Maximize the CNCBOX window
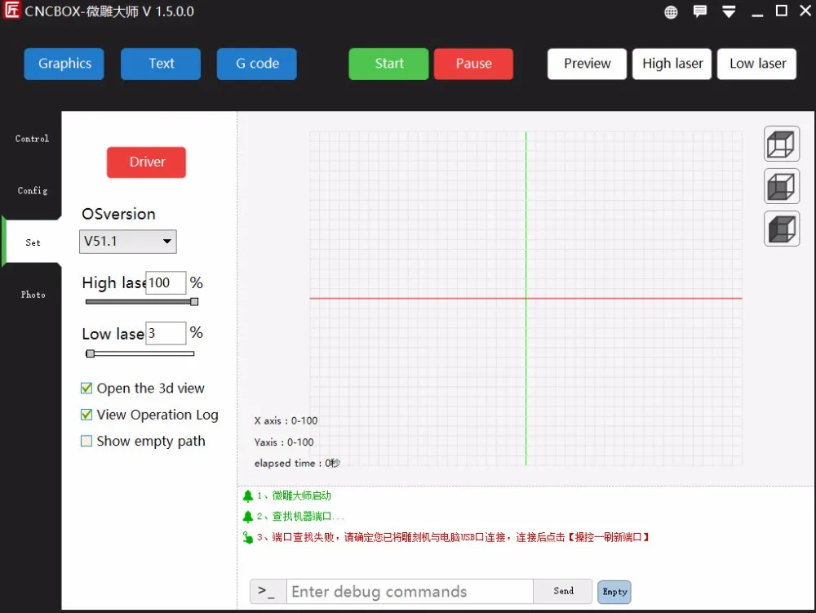 tap(781, 11)
